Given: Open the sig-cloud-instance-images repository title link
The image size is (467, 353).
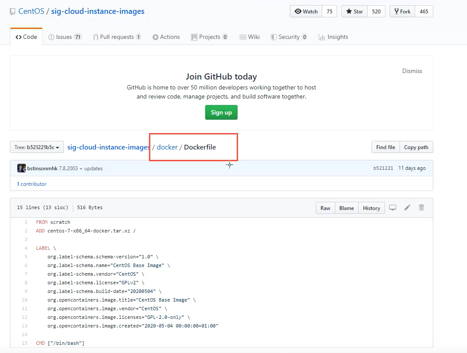Looking at the screenshot, I should 98,11.
